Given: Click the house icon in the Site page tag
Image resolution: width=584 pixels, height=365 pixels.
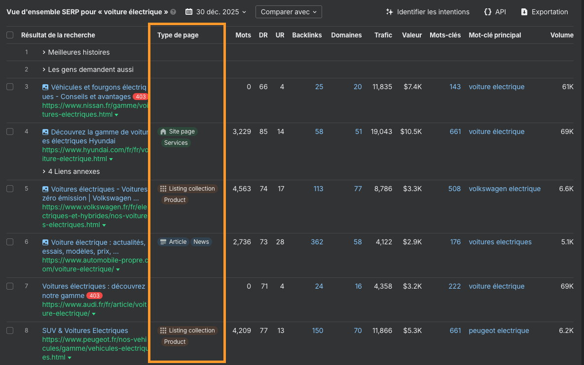Looking at the screenshot, I should pos(163,132).
